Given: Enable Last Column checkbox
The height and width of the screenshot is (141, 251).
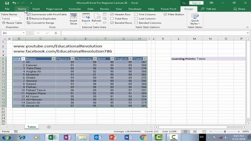Looking at the screenshot, I should 136,18.
